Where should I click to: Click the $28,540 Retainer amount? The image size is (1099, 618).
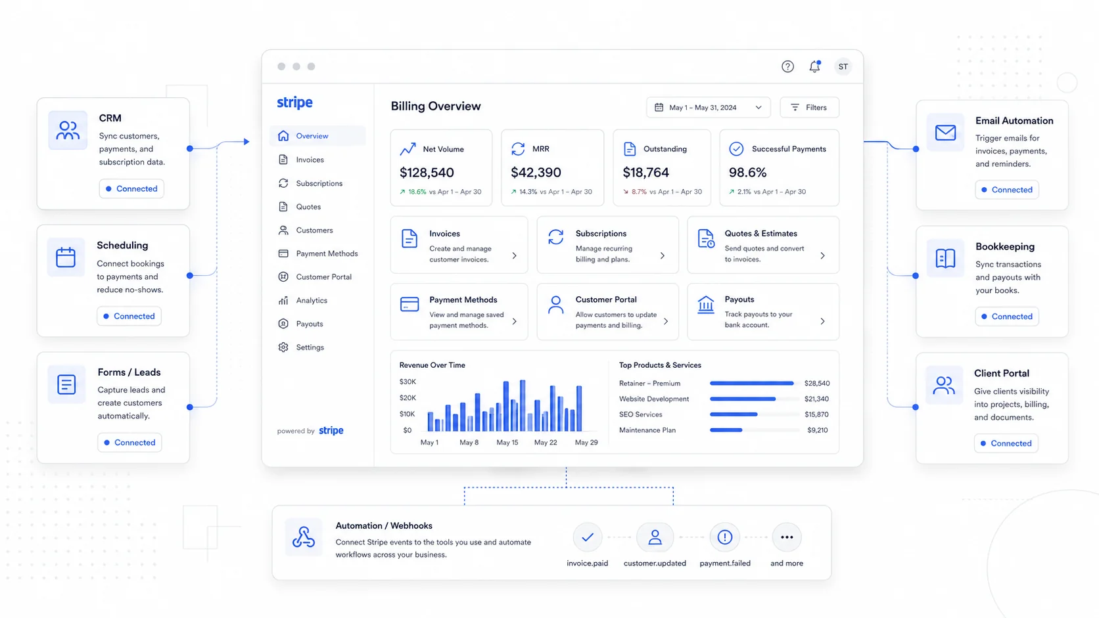click(x=817, y=384)
